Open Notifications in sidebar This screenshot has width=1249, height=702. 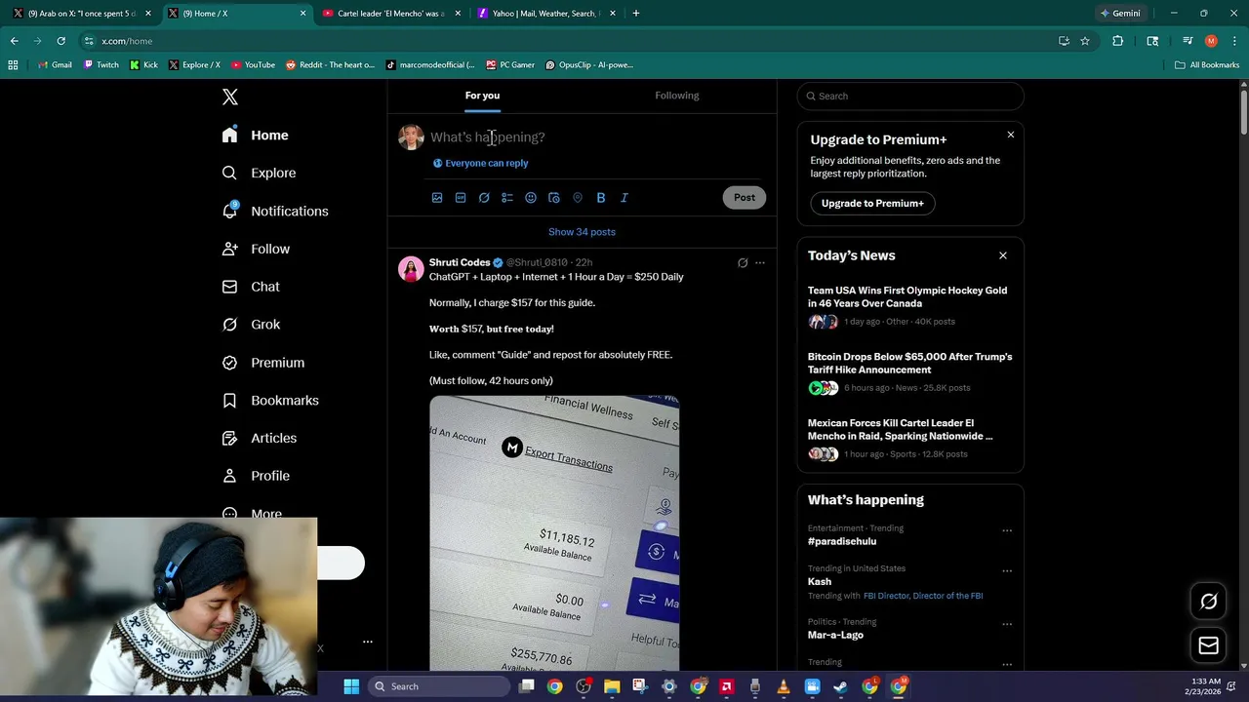[276, 211]
